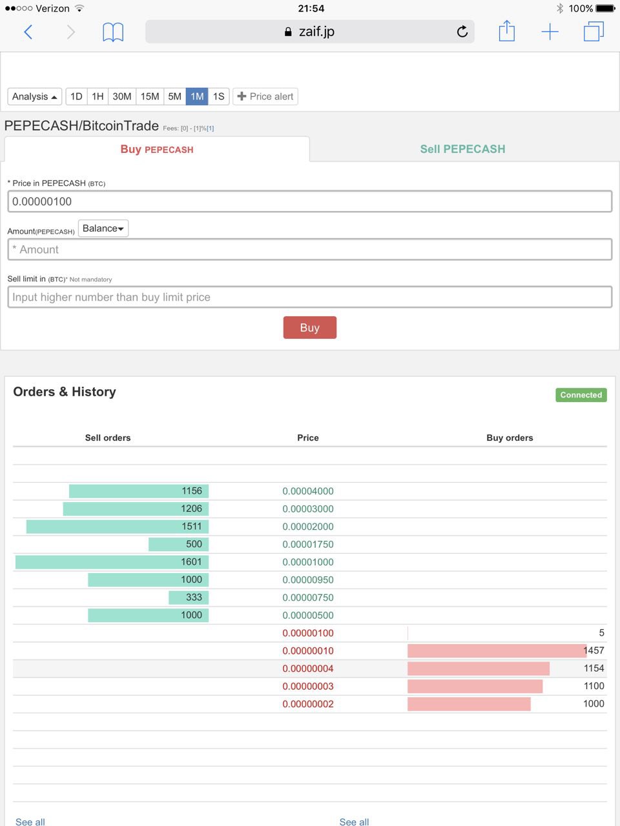Open the center See all link

pyautogui.click(x=354, y=821)
